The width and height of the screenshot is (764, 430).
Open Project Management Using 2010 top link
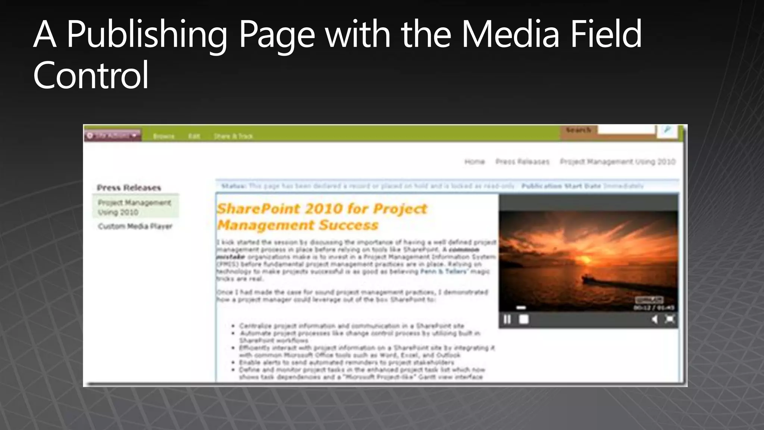pyautogui.click(x=618, y=162)
